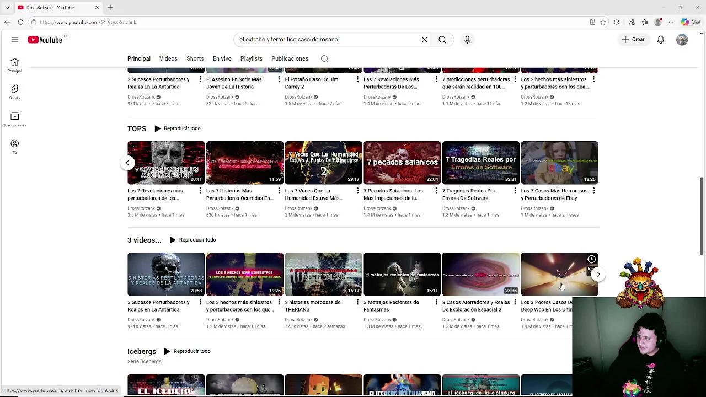Viewport: 706px width, 397px height.
Task: Open options for 7 Tragedias Reales video
Action: point(515,191)
